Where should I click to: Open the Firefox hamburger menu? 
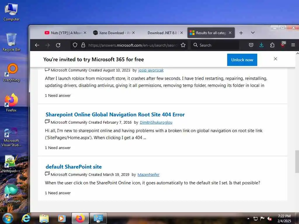[293, 45]
